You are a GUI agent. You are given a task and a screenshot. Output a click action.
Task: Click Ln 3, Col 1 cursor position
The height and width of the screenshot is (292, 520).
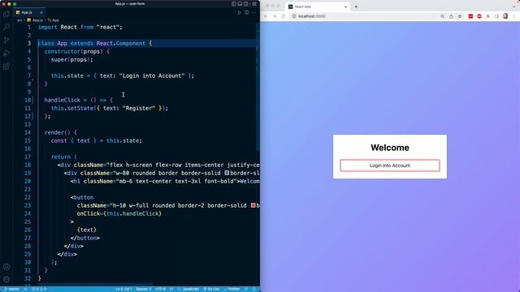[x=123, y=289]
